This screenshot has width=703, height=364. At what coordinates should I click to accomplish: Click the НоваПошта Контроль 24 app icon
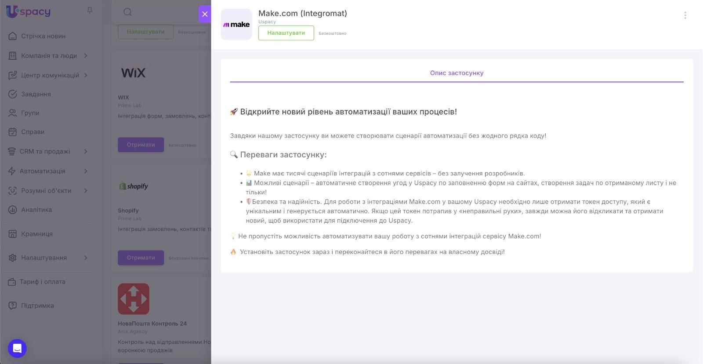pyautogui.click(x=134, y=299)
